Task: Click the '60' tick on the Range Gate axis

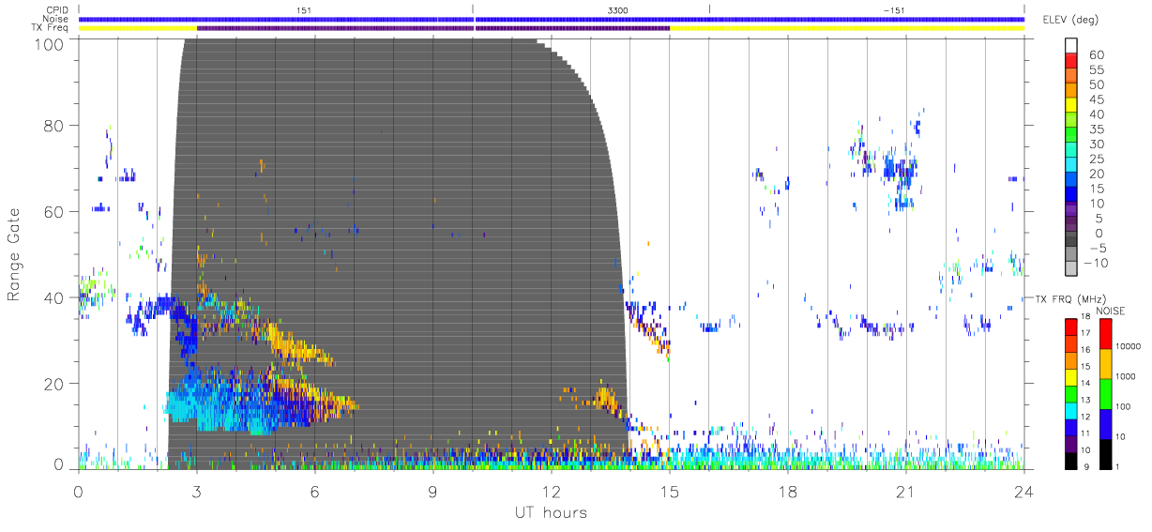Action: 54,211
